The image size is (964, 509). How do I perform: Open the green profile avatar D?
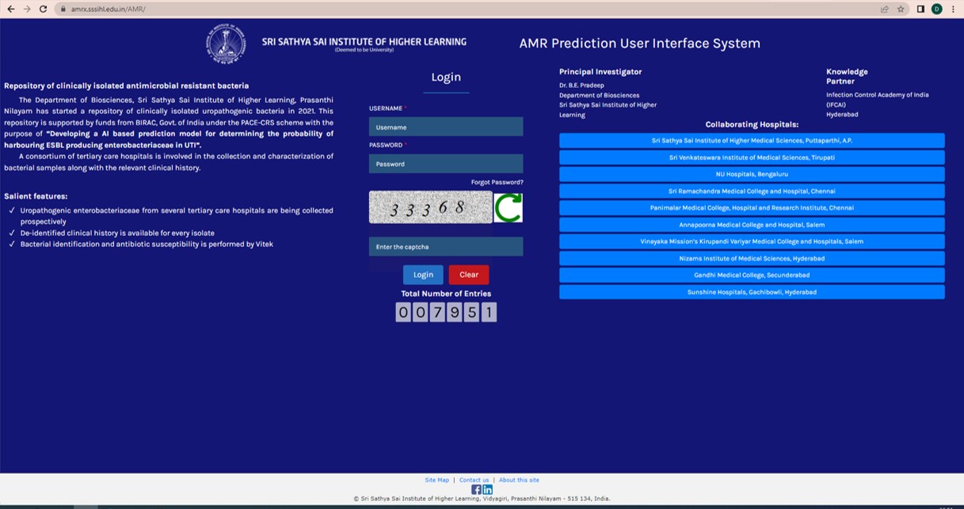point(937,9)
